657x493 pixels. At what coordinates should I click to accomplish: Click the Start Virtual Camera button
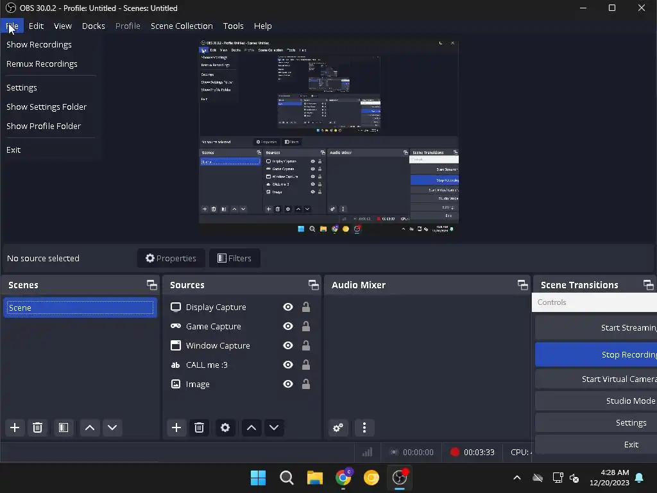(x=596, y=379)
